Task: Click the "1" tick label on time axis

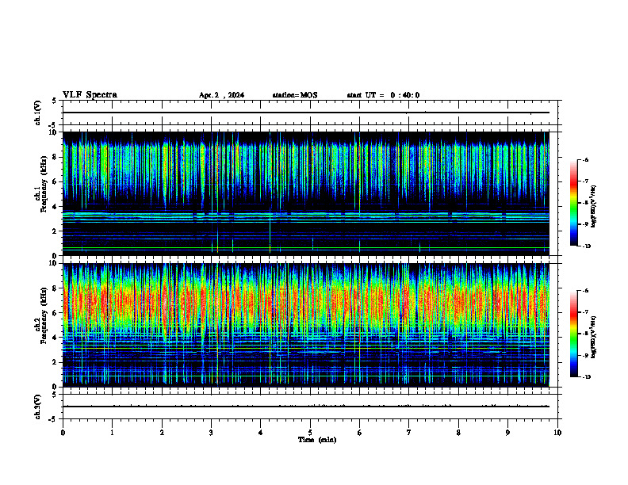Action: click(112, 433)
